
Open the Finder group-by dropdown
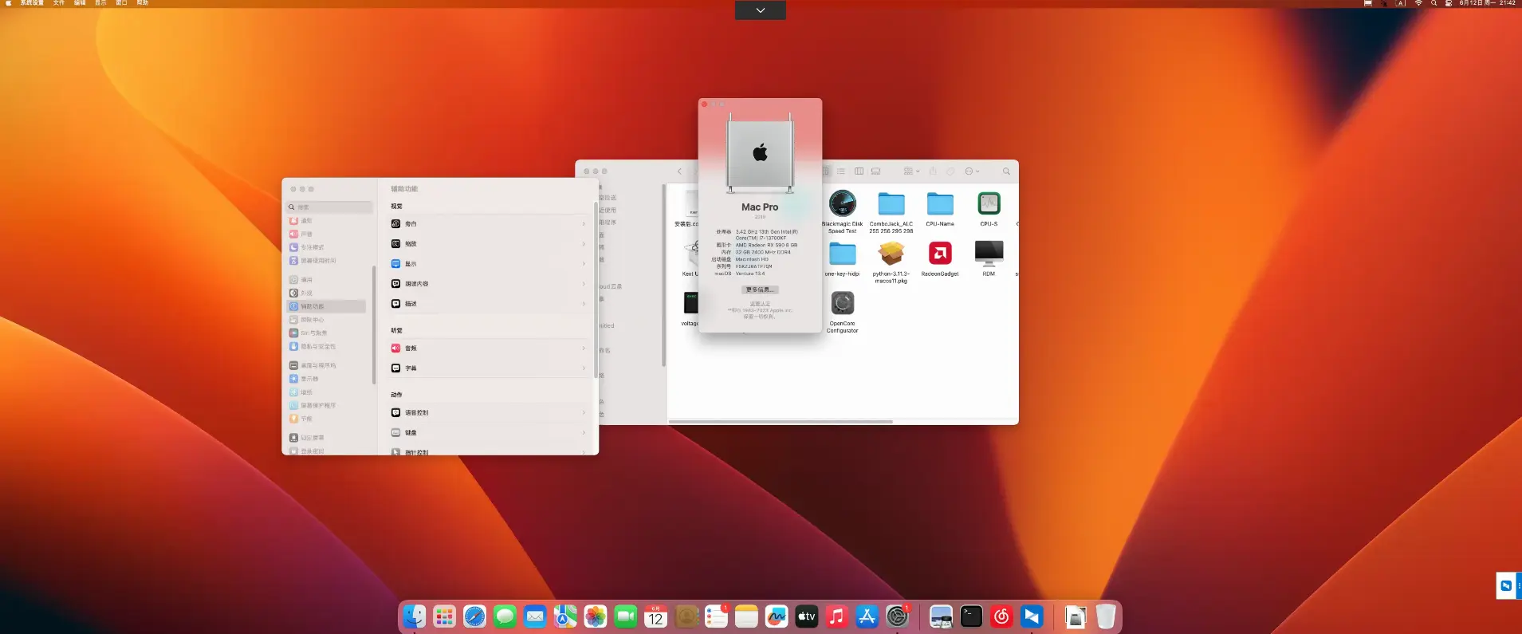[x=910, y=171]
